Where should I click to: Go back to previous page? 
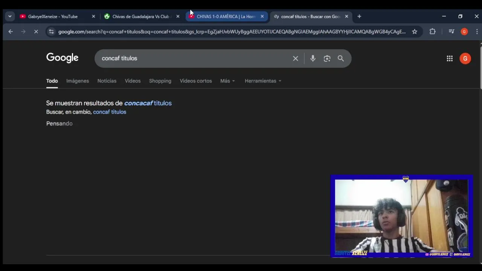[x=11, y=32]
